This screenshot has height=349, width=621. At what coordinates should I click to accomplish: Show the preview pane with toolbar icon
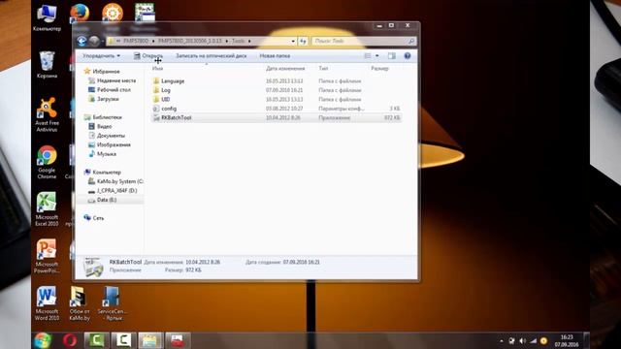(392, 56)
